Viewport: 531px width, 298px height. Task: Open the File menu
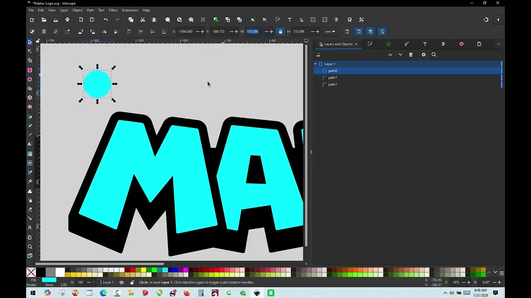pos(31,10)
